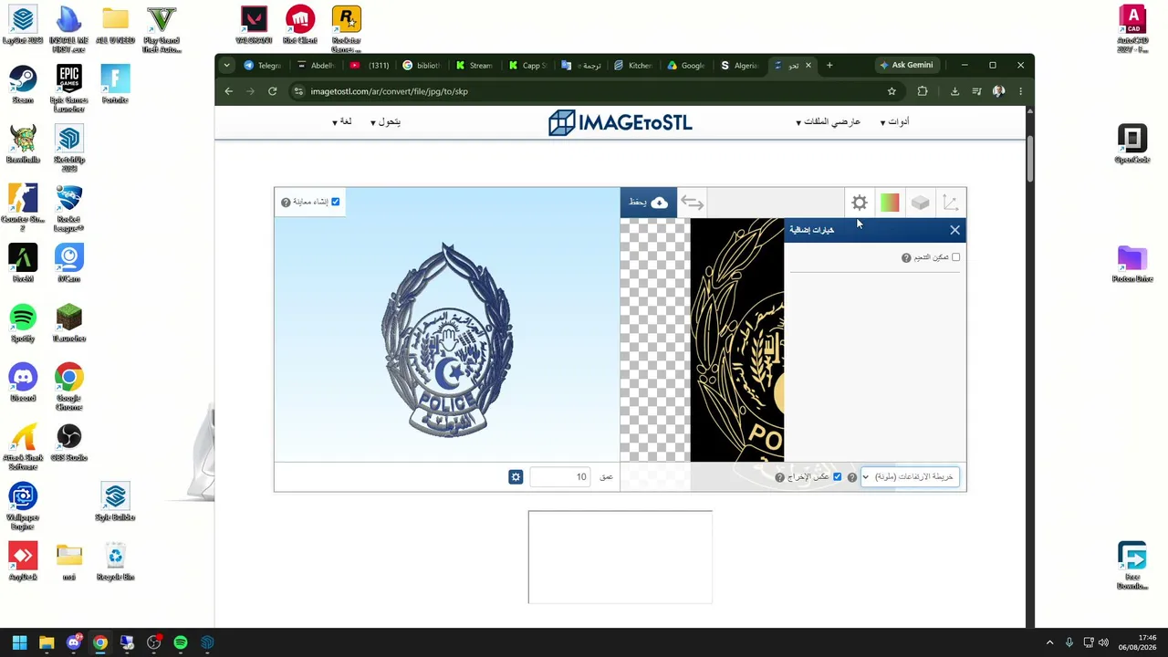Click the address bar URL
Screen dimensions: 1168x657
389,91
